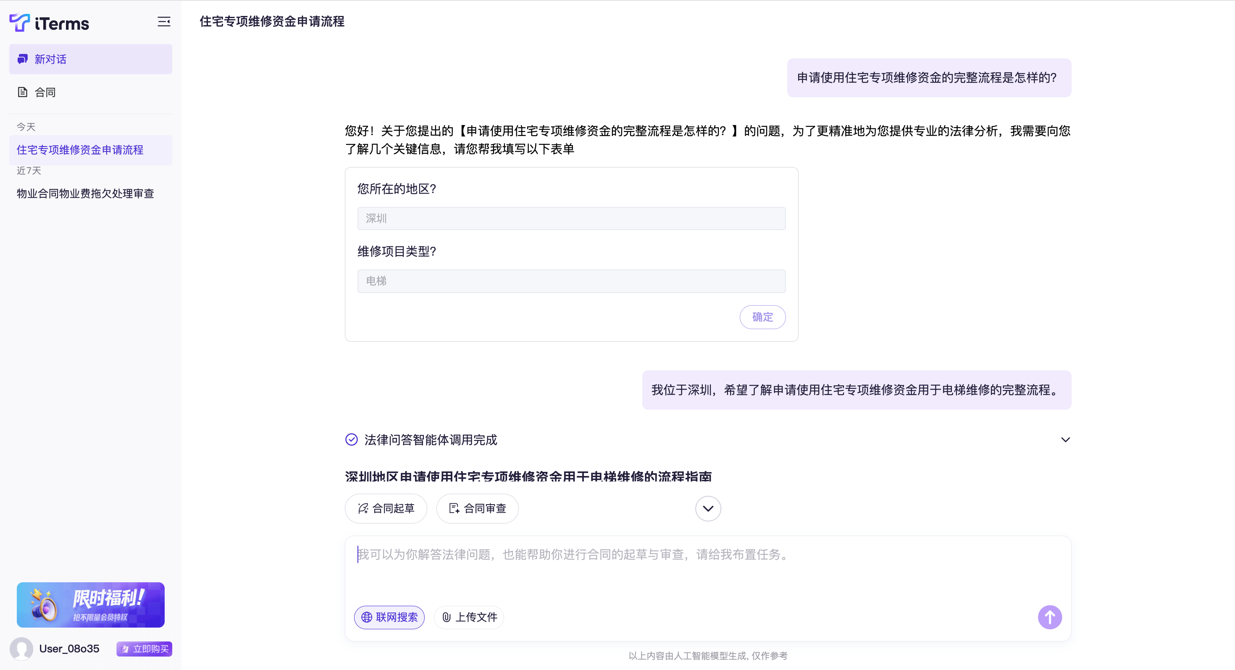Click the iTerms logo
1235x670 pixels.
50,23
